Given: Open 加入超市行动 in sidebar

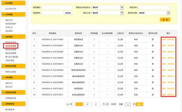Looking at the screenshot, I should (11, 9).
